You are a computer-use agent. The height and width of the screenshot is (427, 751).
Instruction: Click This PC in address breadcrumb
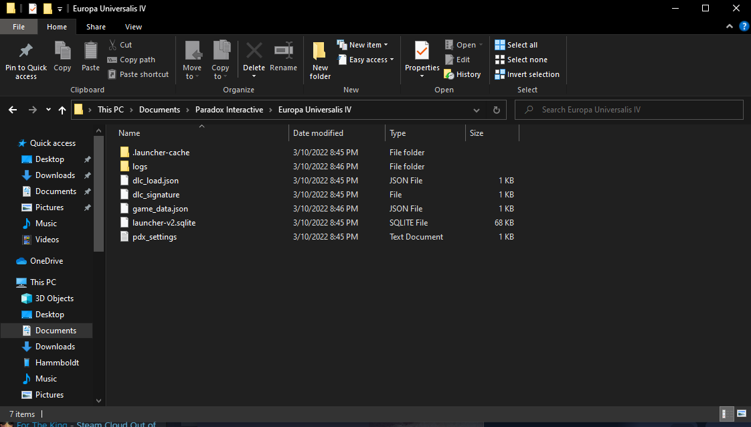pyautogui.click(x=110, y=110)
